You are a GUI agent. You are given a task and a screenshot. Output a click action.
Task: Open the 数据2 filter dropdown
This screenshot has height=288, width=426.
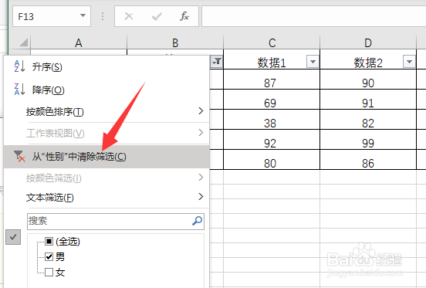[409, 62]
